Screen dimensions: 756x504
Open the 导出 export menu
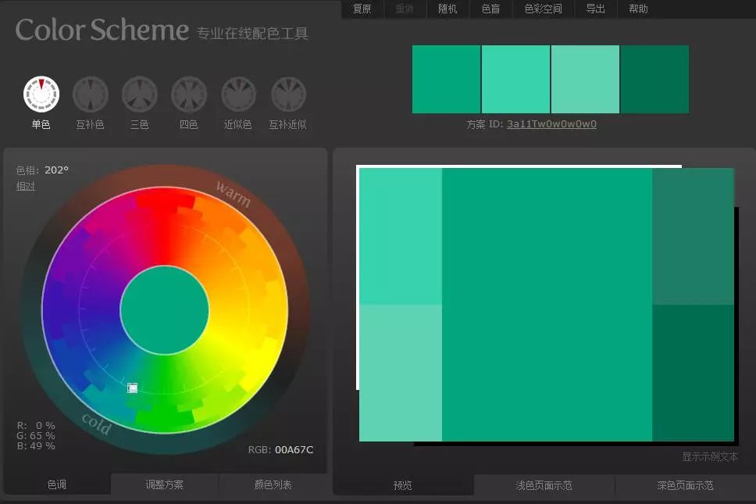pyautogui.click(x=595, y=9)
